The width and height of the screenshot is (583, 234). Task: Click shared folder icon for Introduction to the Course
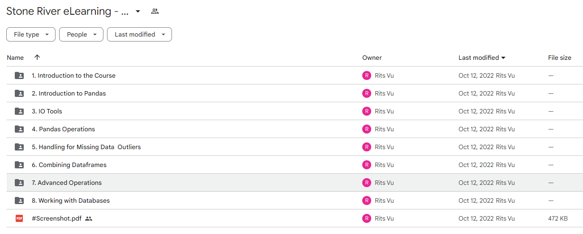pyautogui.click(x=19, y=75)
